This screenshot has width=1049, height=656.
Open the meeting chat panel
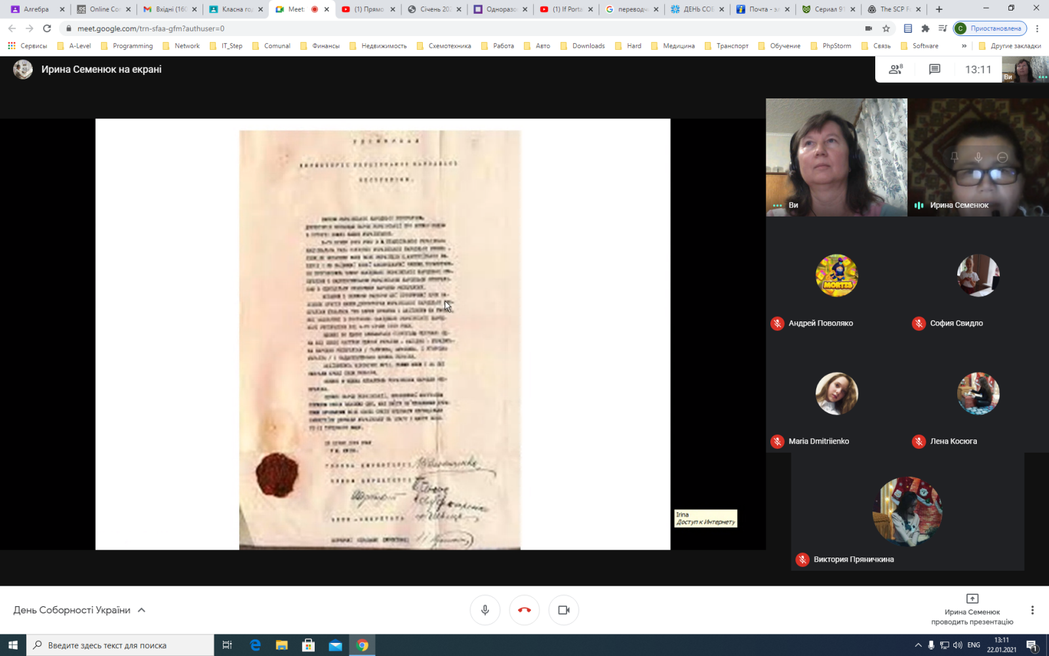[935, 70]
